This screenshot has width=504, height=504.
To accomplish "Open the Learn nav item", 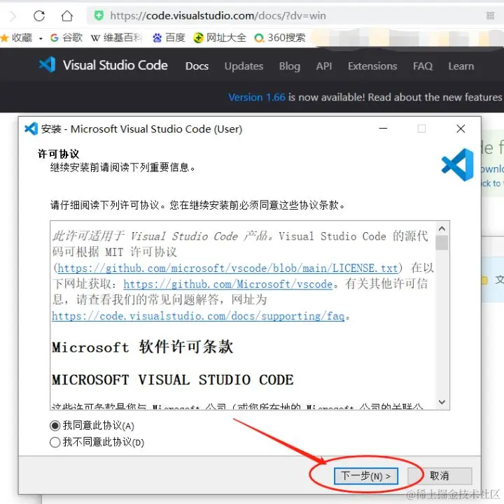I will pos(461,66).
